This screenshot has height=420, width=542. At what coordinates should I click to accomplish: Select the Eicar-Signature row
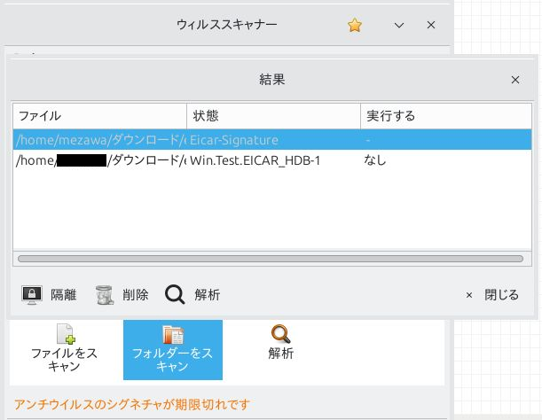[x=272, y=139]
